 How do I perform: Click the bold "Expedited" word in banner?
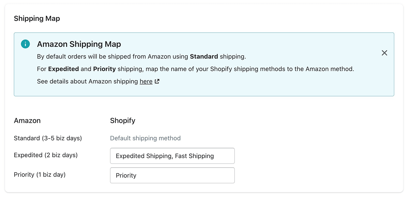point(63,69)
